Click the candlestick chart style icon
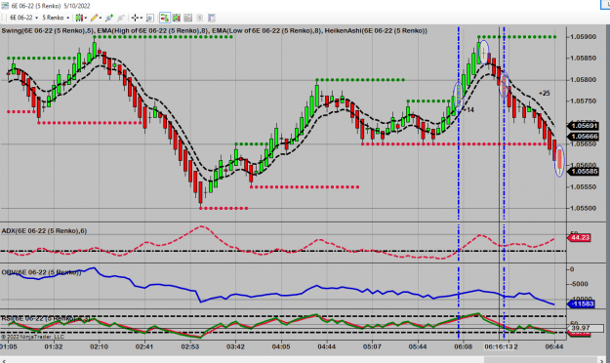The image size is (610, 363). coord(79,18)
